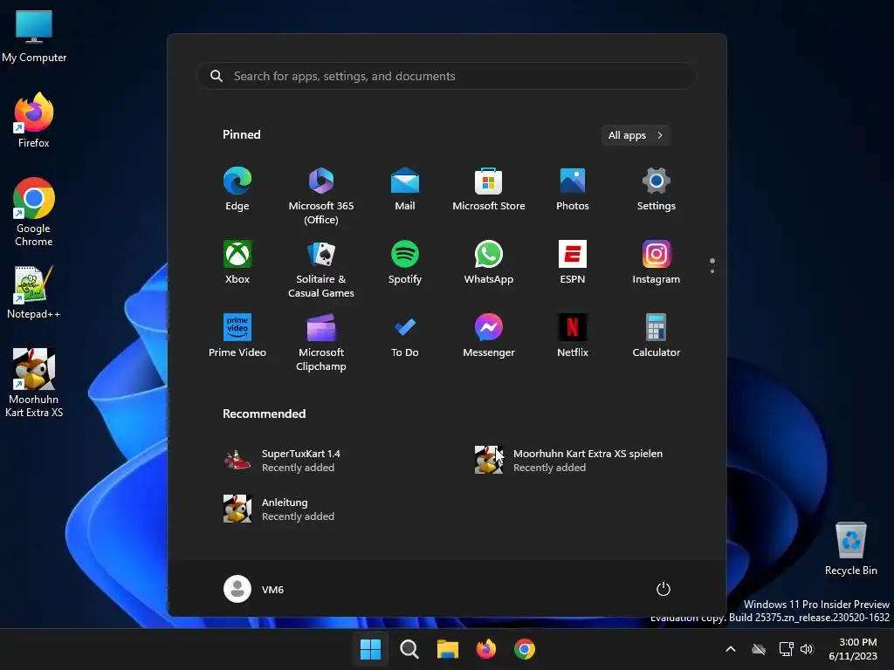Open Microsoft Clipchamp
Screen dimensions: 894x670
point(321,342)
